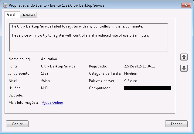Image resolution: width=194 pixels, height=134 pixels.
Task: Click the Nenhum task category value
Action: coord(131,74)
